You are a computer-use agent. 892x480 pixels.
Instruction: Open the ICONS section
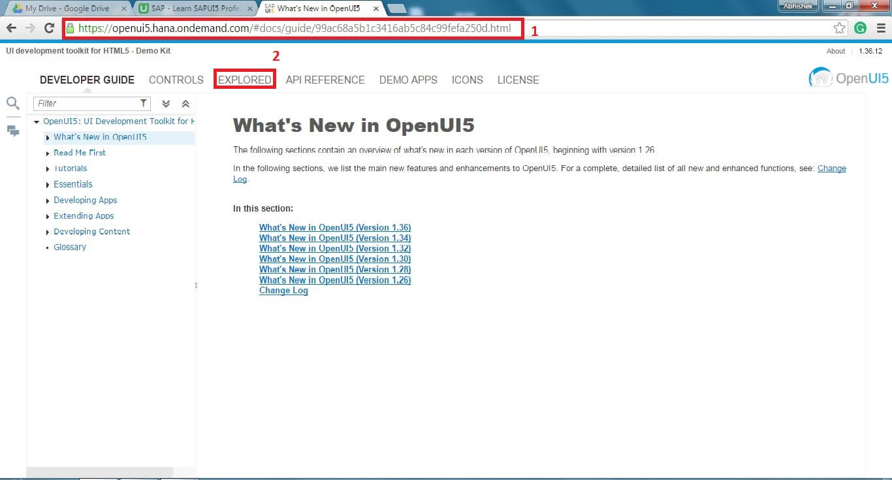click(468, 80)
